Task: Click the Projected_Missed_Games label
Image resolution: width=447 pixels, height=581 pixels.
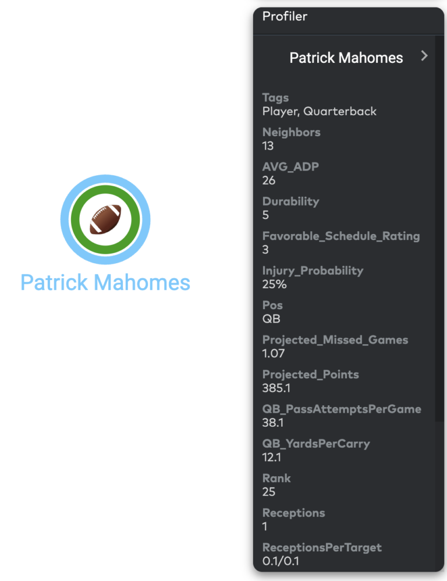Action: tap(335, 340)
